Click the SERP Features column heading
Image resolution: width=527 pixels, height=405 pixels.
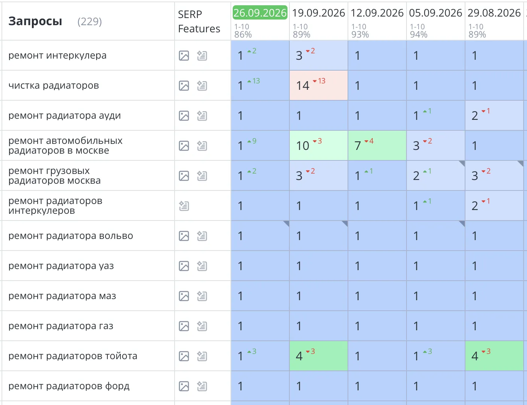click(199, 21)
